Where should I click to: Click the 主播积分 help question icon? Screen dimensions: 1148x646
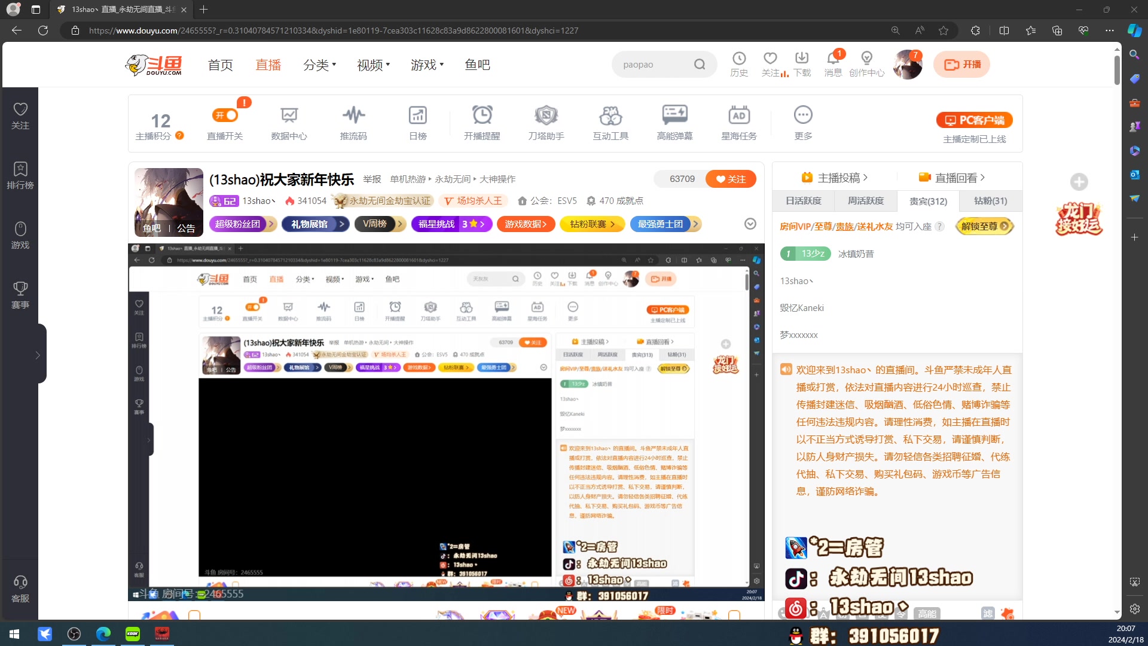pos(179,136)
